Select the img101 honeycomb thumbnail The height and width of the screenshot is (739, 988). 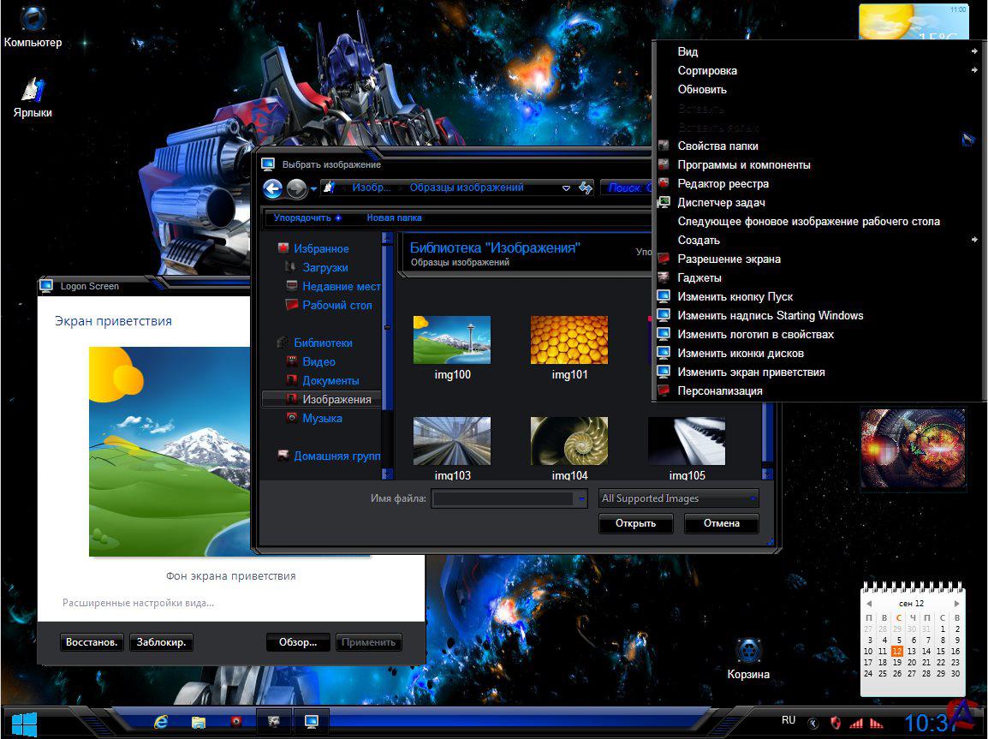click(569, 348)
